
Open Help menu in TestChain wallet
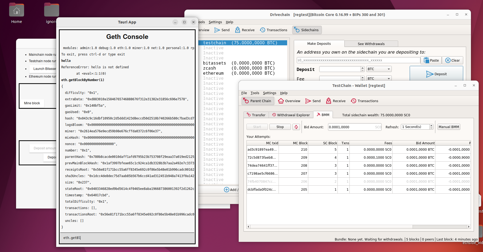[284, 93]
